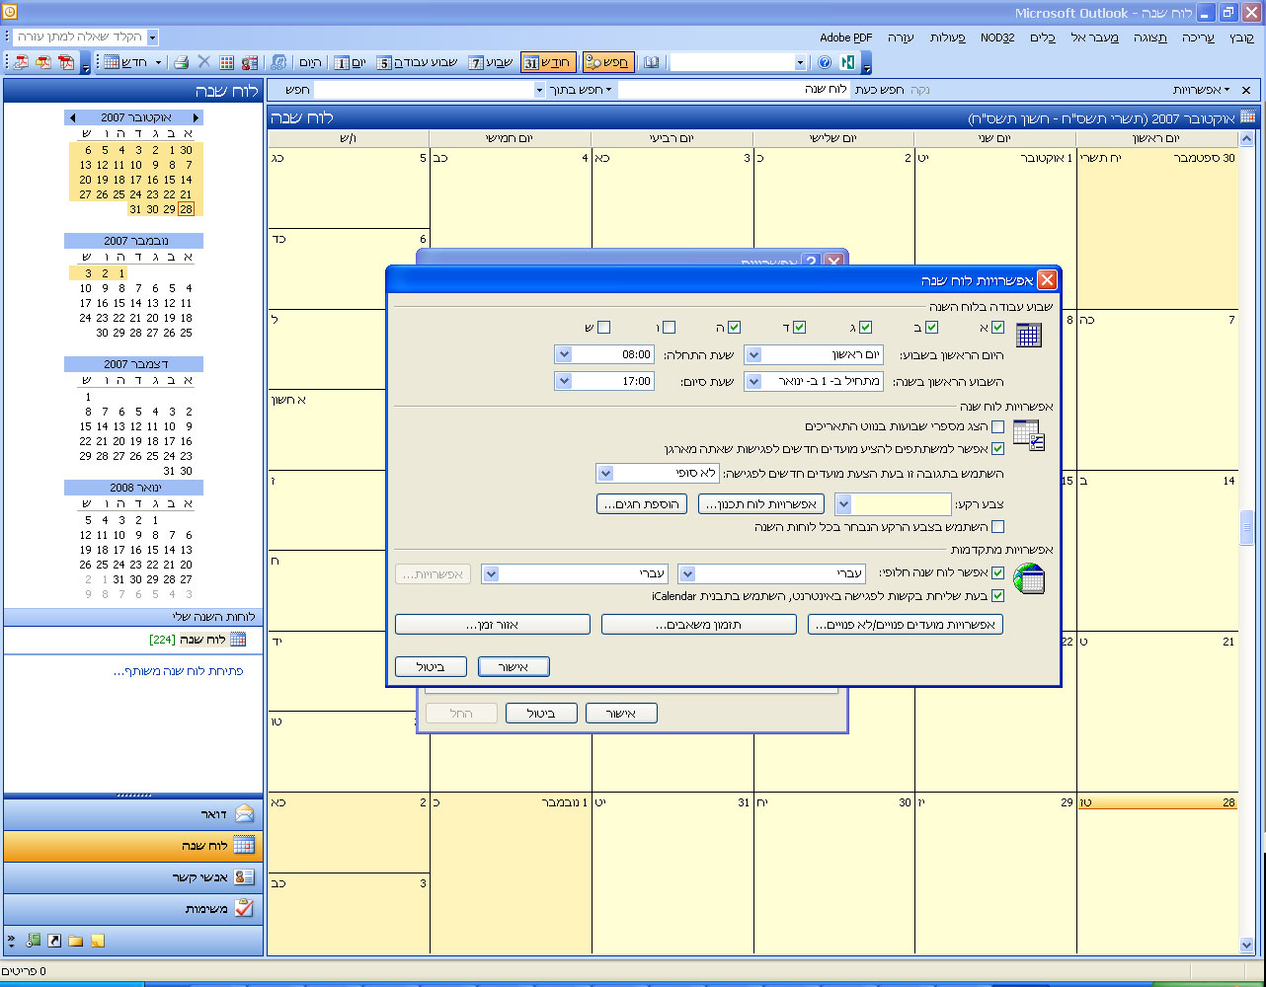Click the configure buttons chevron at pane bottom
This screenshot has width=1266, height=987.
click(12, 941)
